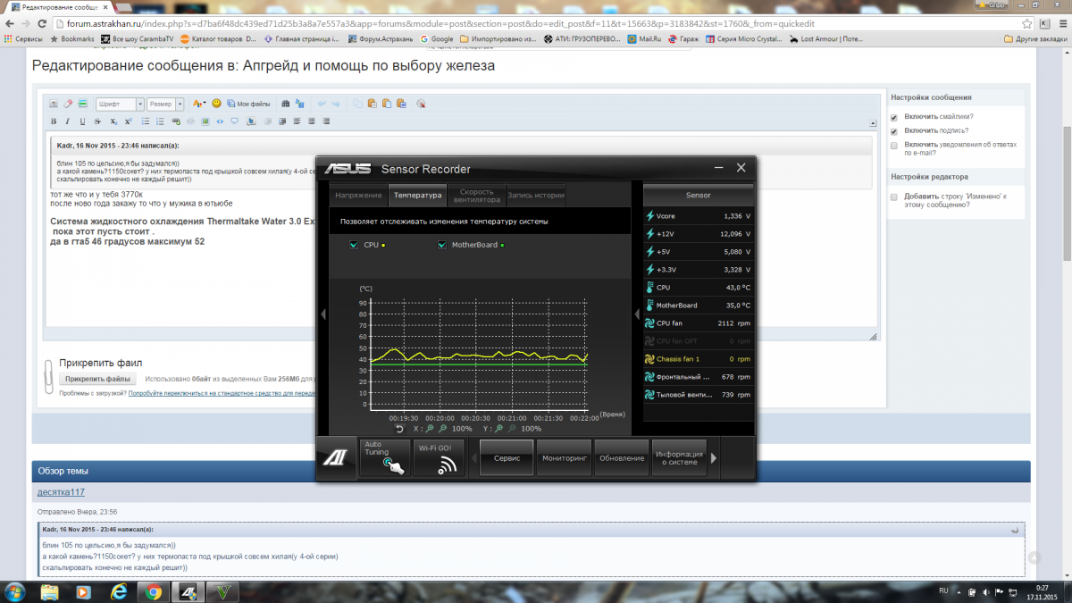Apply subscript formatting in the editor
Viewport: 1072px width, 603px height.
[x=113, y=121]
